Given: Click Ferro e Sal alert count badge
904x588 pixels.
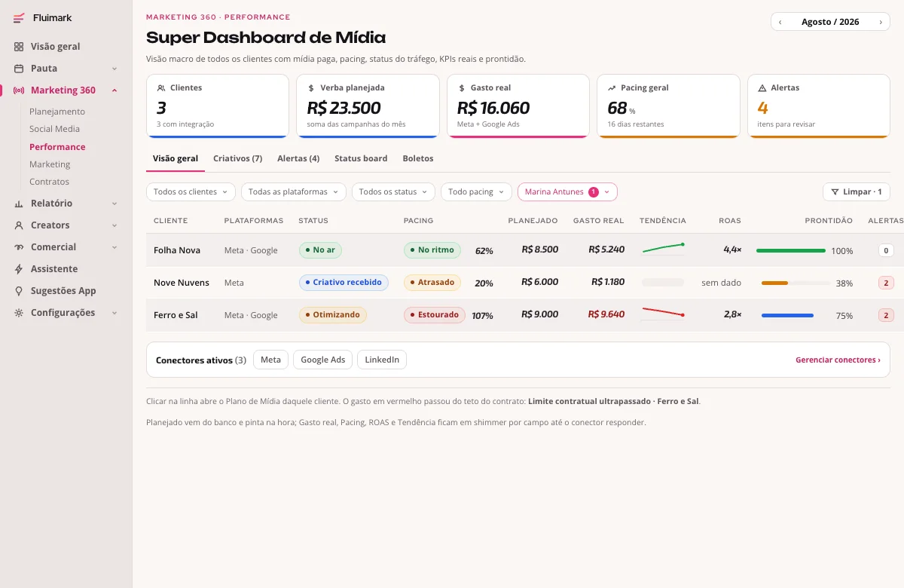Looking at the screenshot, I should point(886,316).
